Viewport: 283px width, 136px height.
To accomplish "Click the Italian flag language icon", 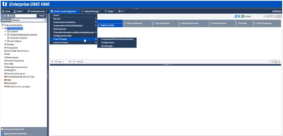I will (x=120, y=11).
